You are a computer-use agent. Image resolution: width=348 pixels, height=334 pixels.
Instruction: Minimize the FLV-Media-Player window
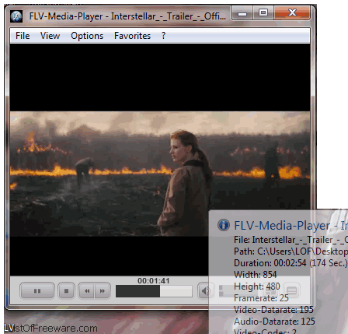coord(242,13)
